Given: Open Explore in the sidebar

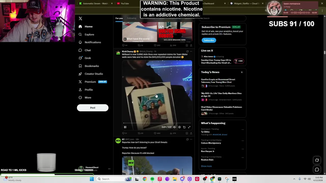Looking at the screenshot, I should (x=86, y=34).
